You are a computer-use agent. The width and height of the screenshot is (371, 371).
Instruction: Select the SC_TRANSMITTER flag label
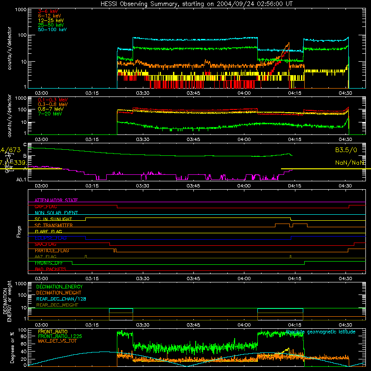pos(54,225)
